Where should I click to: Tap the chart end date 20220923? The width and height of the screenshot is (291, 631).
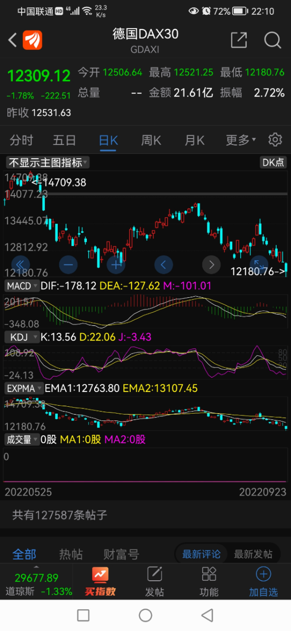click(263, 492)
